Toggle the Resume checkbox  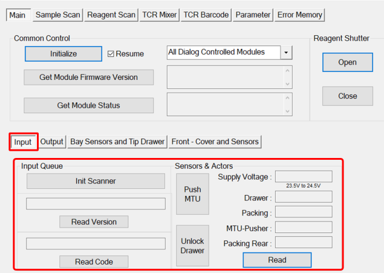pos(111,54)
